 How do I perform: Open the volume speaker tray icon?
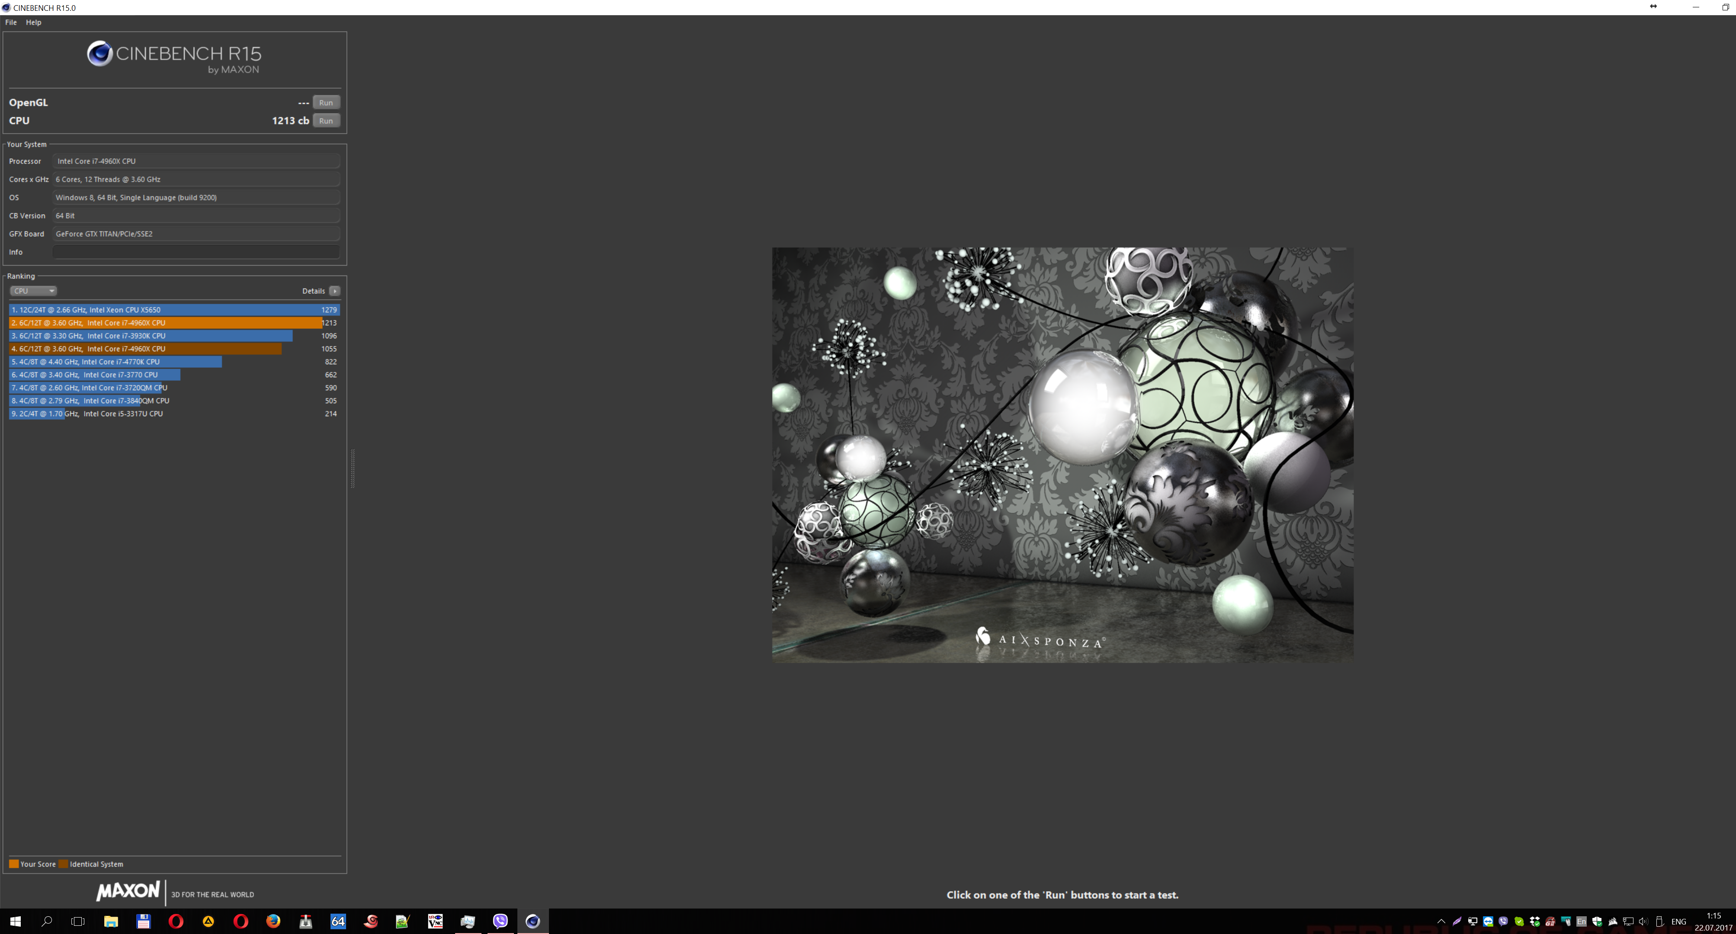pos(1643,921)
